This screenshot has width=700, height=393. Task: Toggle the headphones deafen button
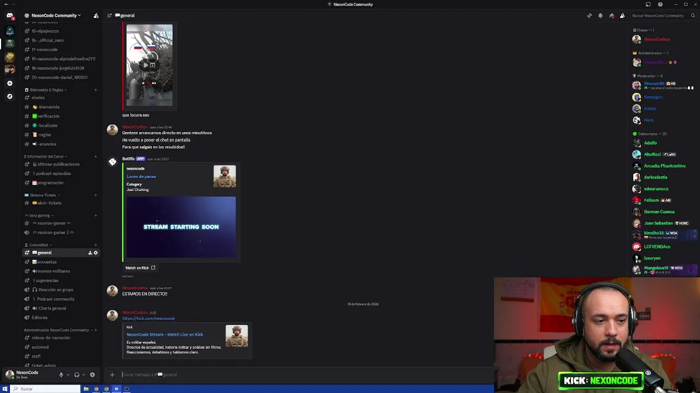(77, 374)
